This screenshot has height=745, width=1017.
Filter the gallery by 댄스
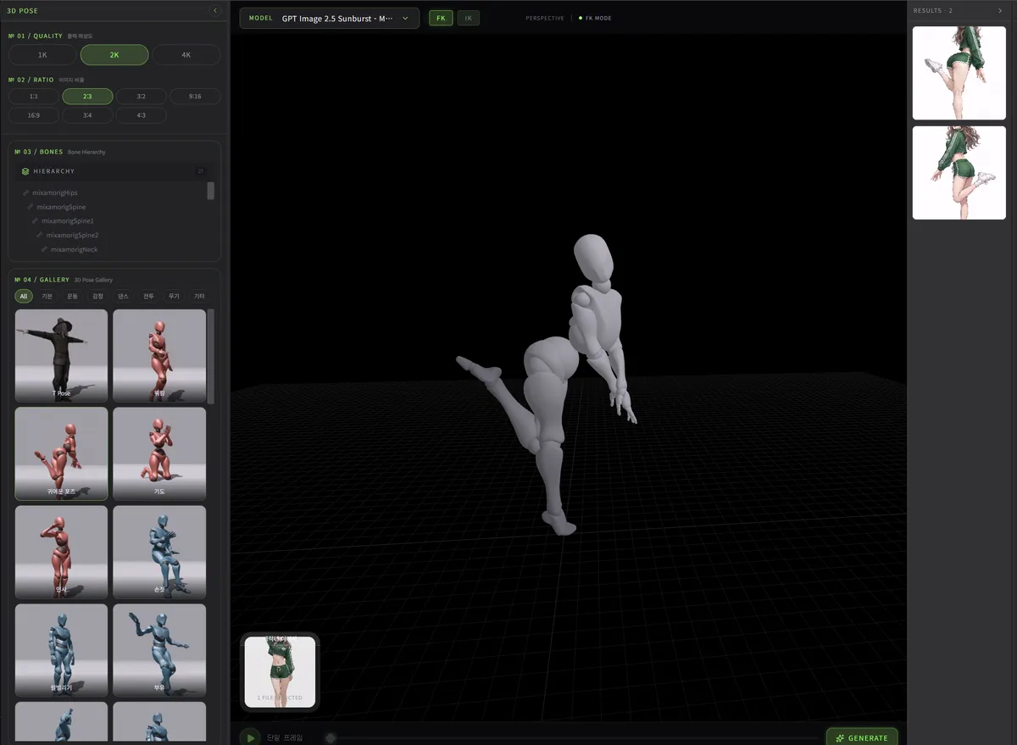point(124,296)
